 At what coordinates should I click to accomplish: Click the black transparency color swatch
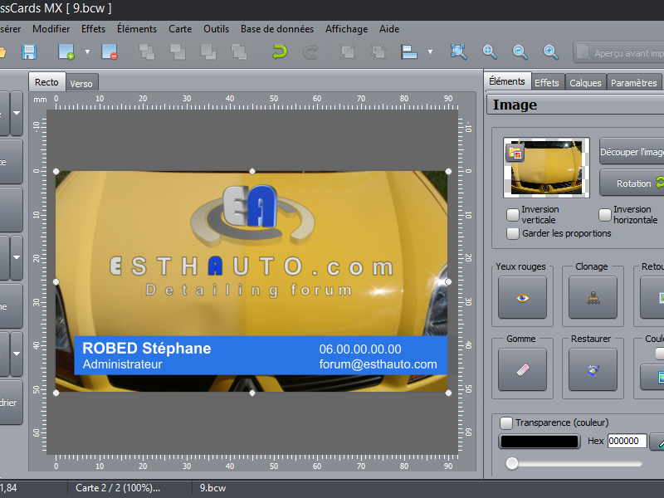tap(539, 442)
